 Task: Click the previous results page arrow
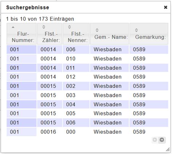tap(155, 140)
